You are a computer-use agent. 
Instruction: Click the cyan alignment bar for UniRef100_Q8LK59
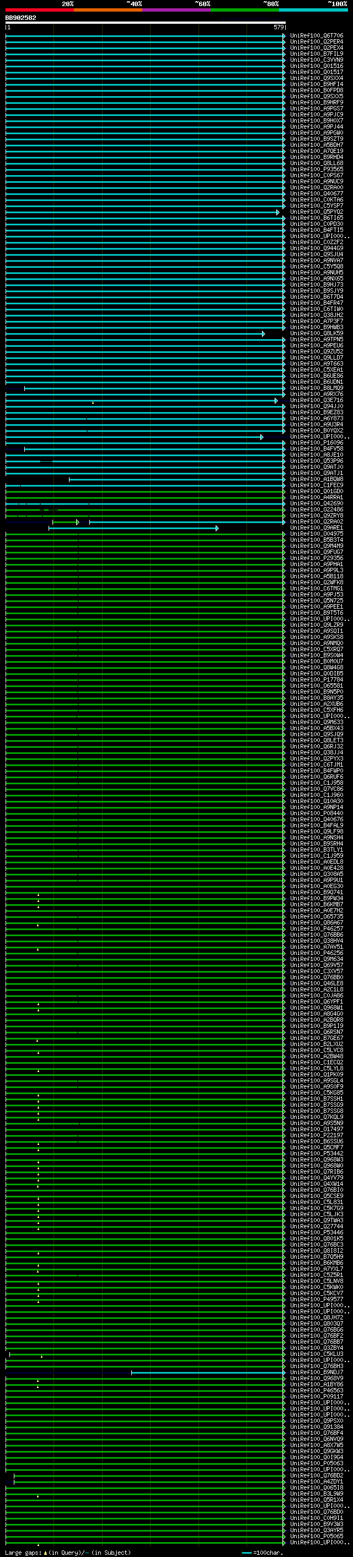(x=135, y=334)
